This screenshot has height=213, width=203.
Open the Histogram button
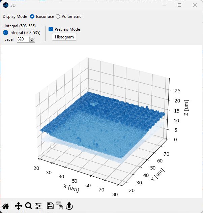(x=64, y=37)
